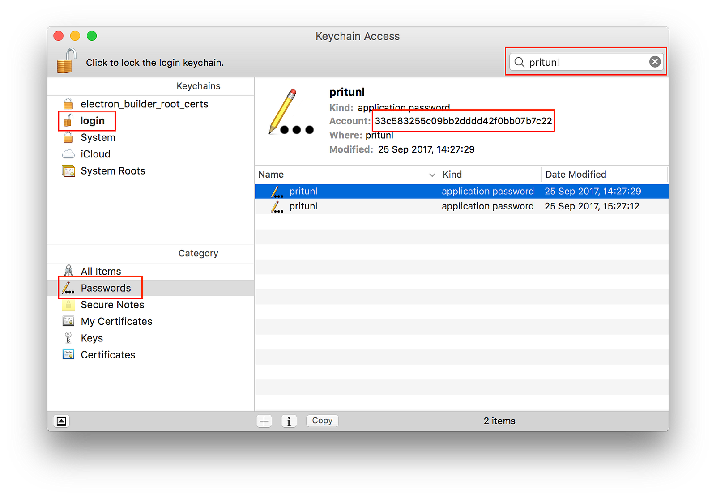The width and height of the screenshot is (716, 498).
Task: Click the note icon next to Secure Notes
Action: (68, 305)
